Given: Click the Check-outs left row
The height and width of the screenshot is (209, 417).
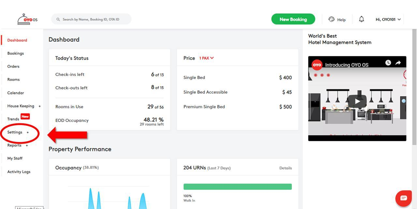Looking at the screenshot, I should pyautogui.click(x=109, y=88).
